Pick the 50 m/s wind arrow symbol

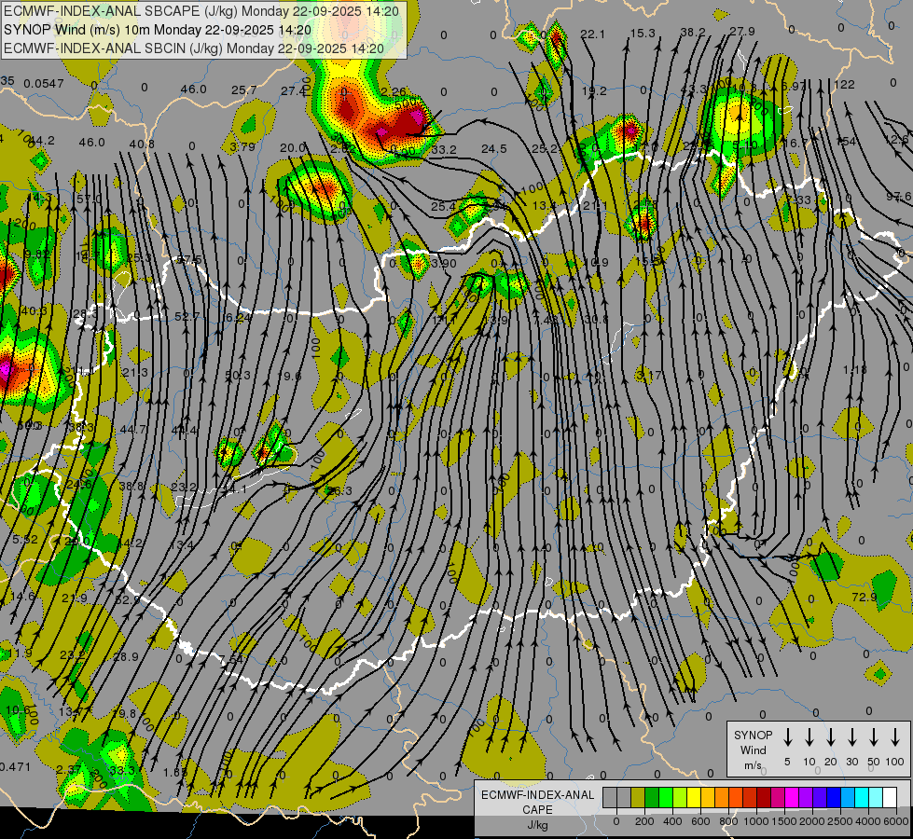pos(874,737)
